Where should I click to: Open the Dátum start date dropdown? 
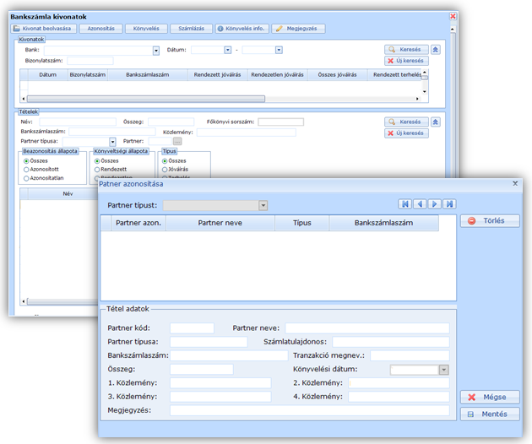tap(228, 50)
